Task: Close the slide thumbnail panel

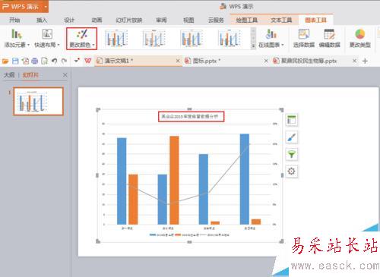Action: pos(65,75)
